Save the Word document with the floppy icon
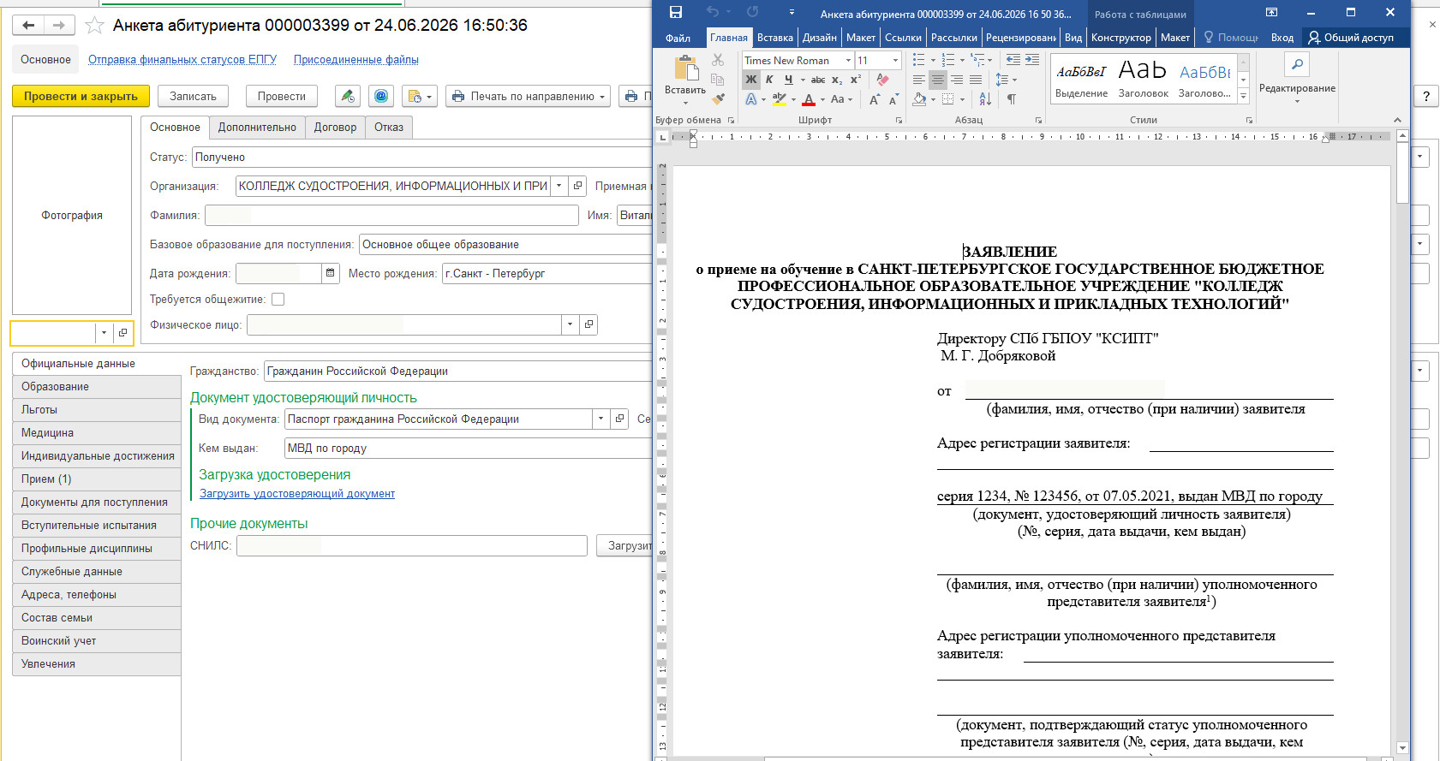1440x761 pixels. point(676,12)
